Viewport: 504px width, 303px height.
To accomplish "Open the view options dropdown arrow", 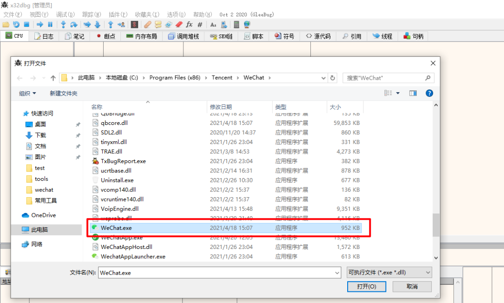I will [x=398, y=93].
